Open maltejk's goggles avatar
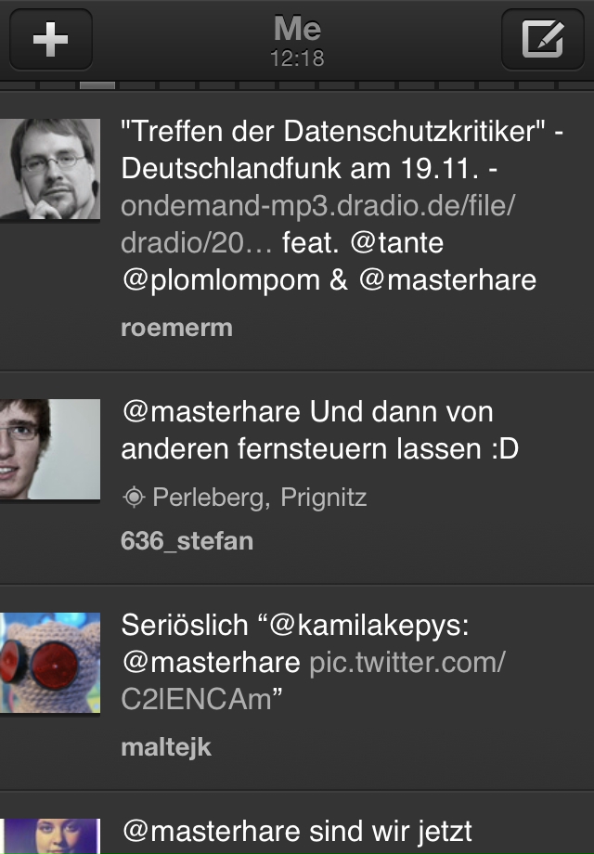 click(50, 662)
